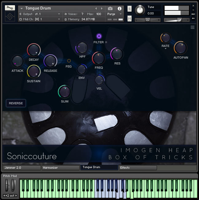Click the DECAY knob
This screenshot has height=200, width=199.
click(x=34, y=50)
